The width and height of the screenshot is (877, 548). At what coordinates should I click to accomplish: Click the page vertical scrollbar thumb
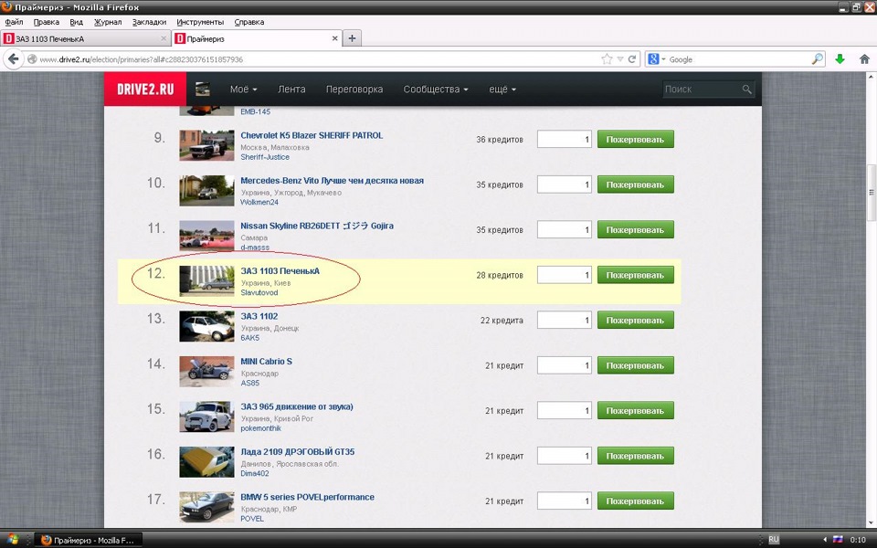(x=871, y=193)
